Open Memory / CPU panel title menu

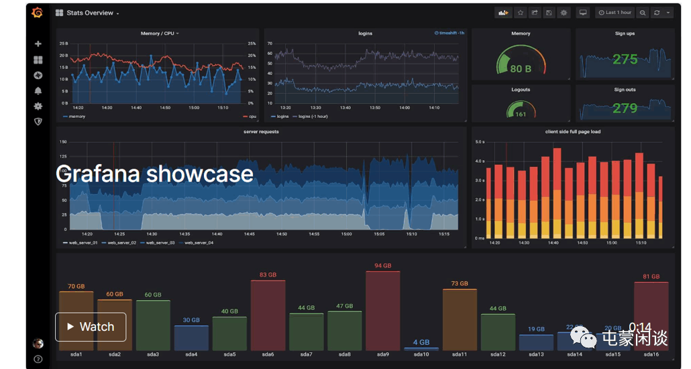[x=160, y=33]
